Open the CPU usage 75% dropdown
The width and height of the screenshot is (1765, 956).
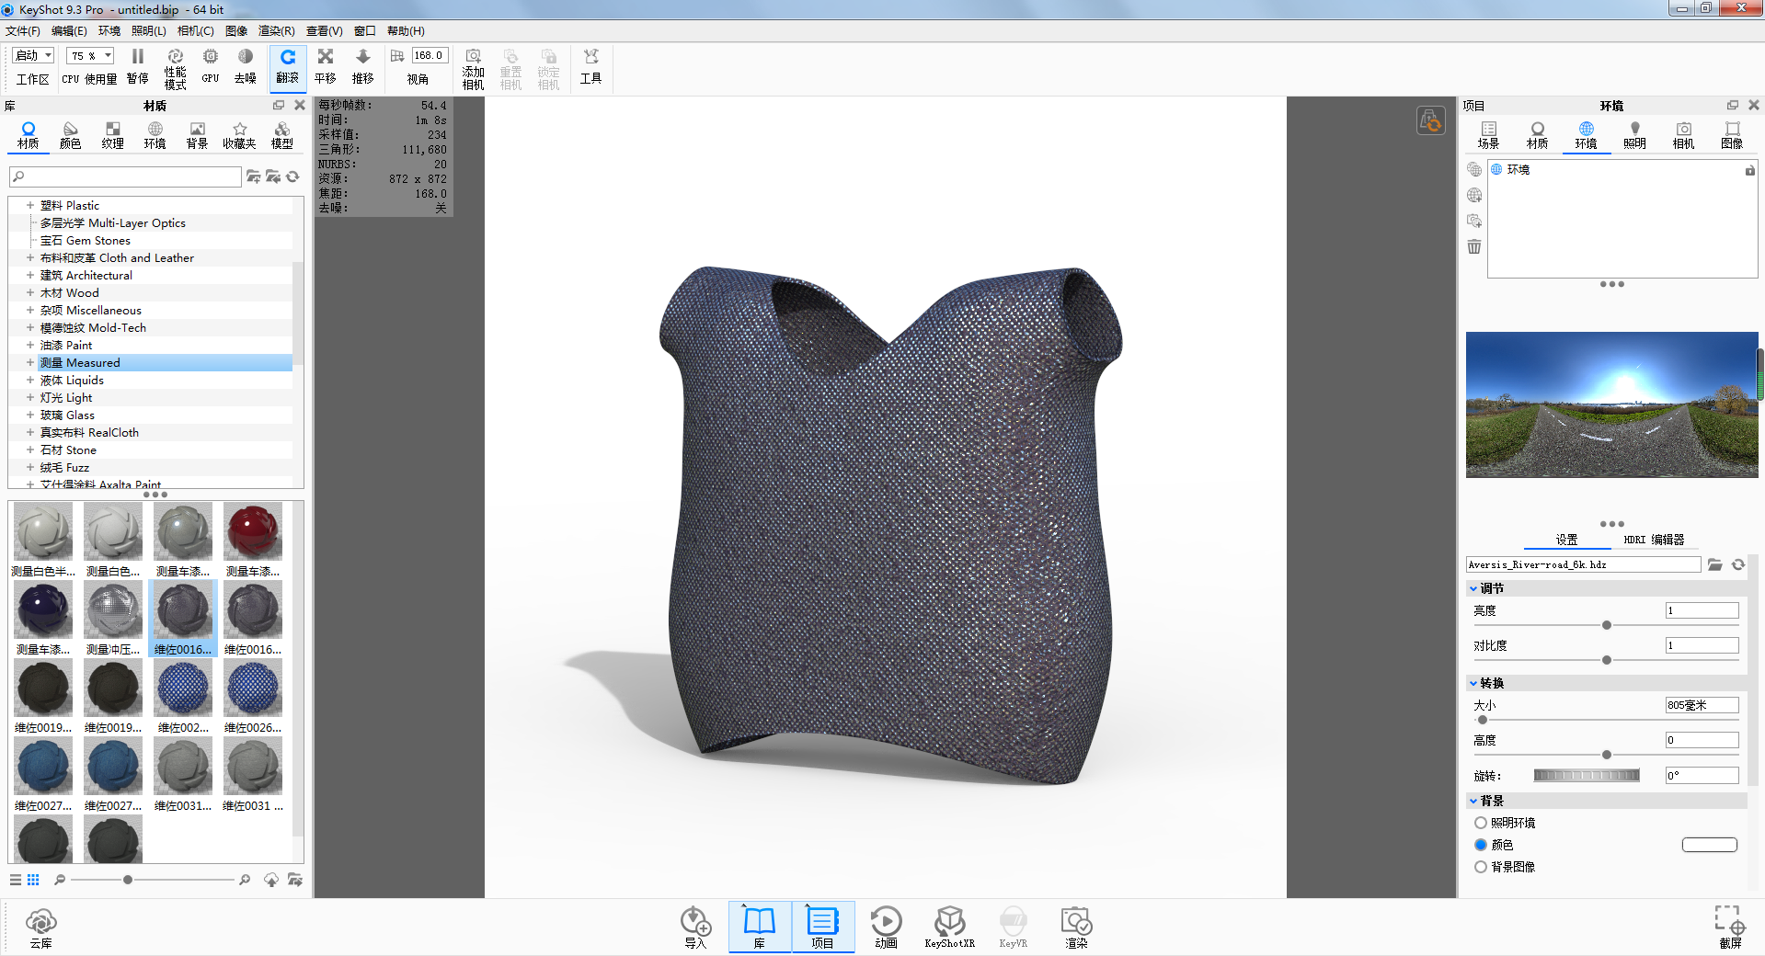pyautogui.click(x=90, y=56)
